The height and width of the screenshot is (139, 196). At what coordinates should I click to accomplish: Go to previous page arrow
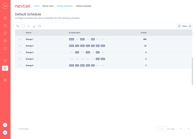click(181, 129)
